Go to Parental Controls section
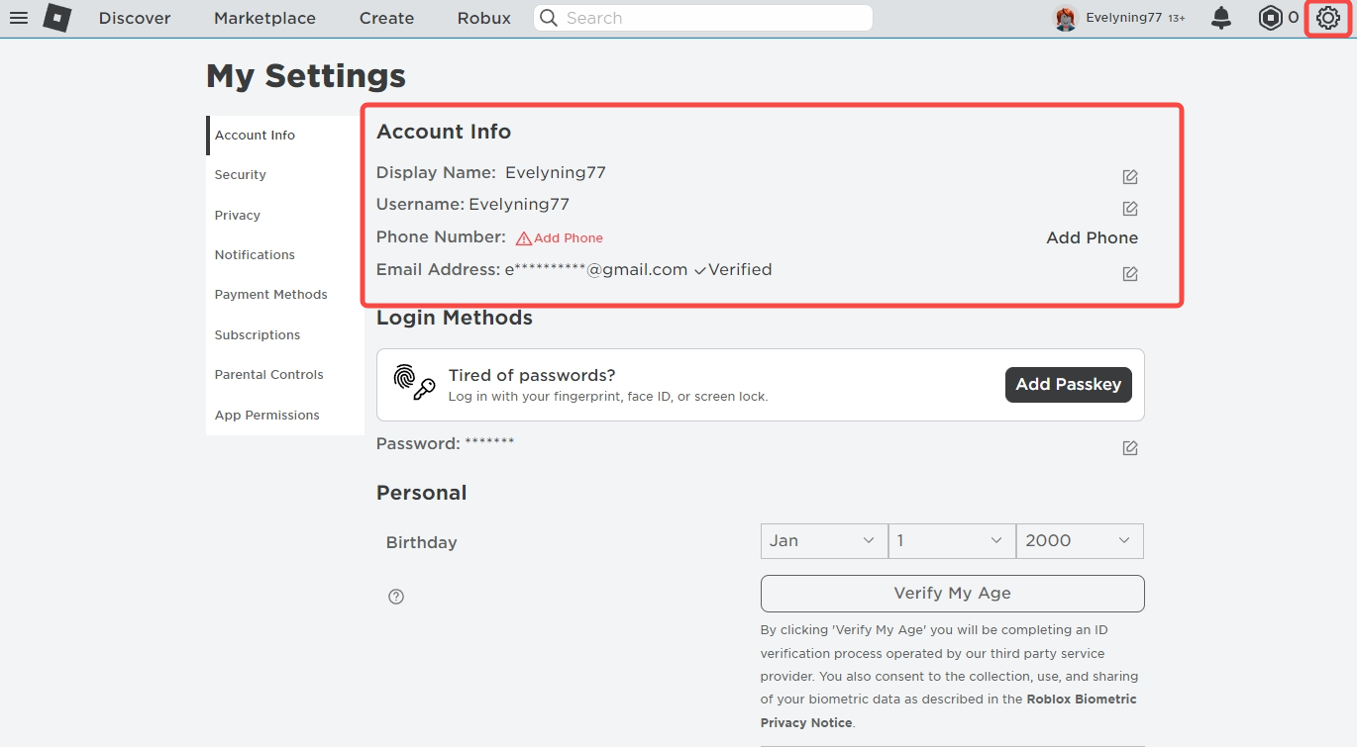 click(269, 375)
